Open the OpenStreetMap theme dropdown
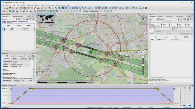Image resolution: width=195 pixels, height=109 pixels. (96, 12)
